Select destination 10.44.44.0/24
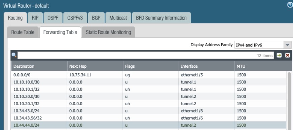The height and width of the screenshot is (130, 293). point(26,125)
